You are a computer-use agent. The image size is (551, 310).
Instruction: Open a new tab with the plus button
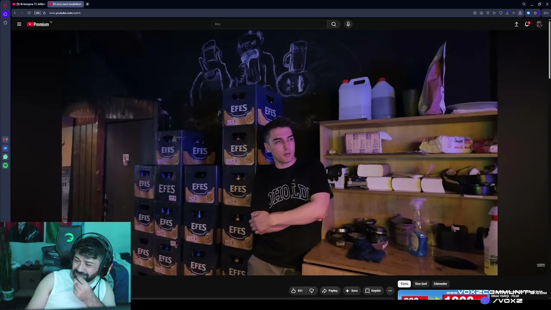click(x=87, y=4)
